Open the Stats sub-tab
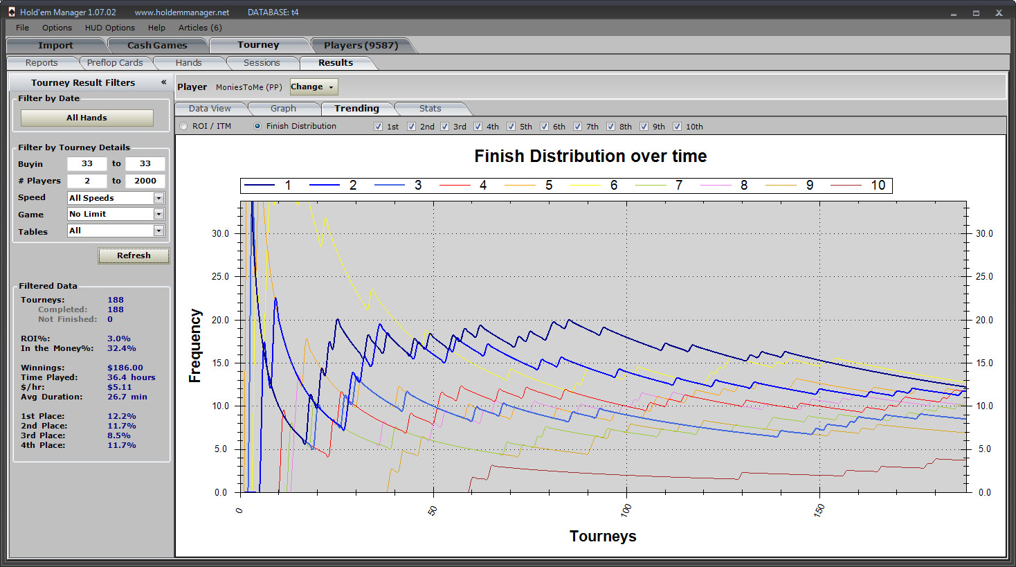This screenshot has height=567, width=1016. coord(430,109)
